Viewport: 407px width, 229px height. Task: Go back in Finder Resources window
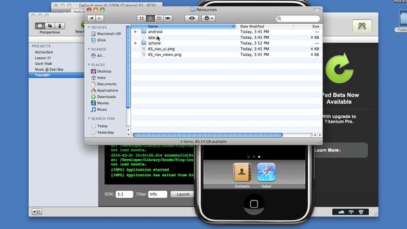[92, 18]
